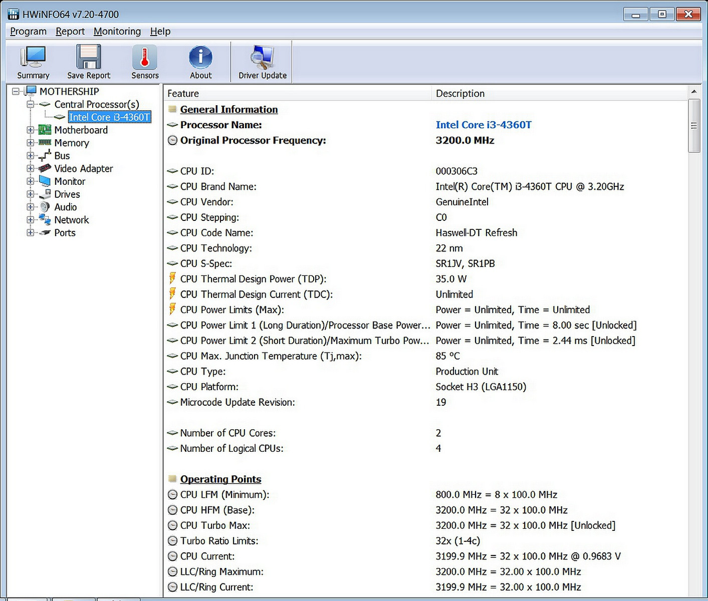Expand the Bus tree node
The image size is (708, 601).
click(x=31, y=156)
